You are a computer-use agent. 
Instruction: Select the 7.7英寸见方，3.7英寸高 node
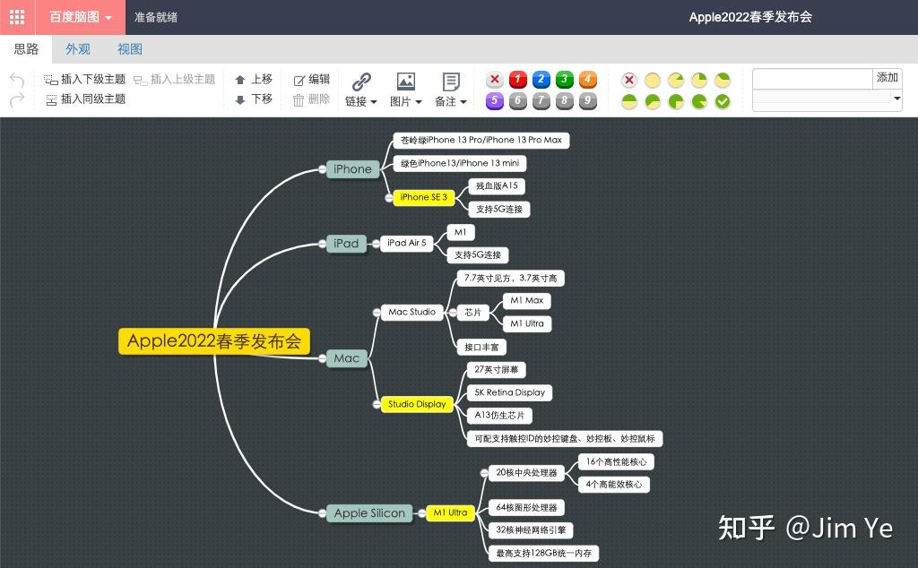coord(510,279)
